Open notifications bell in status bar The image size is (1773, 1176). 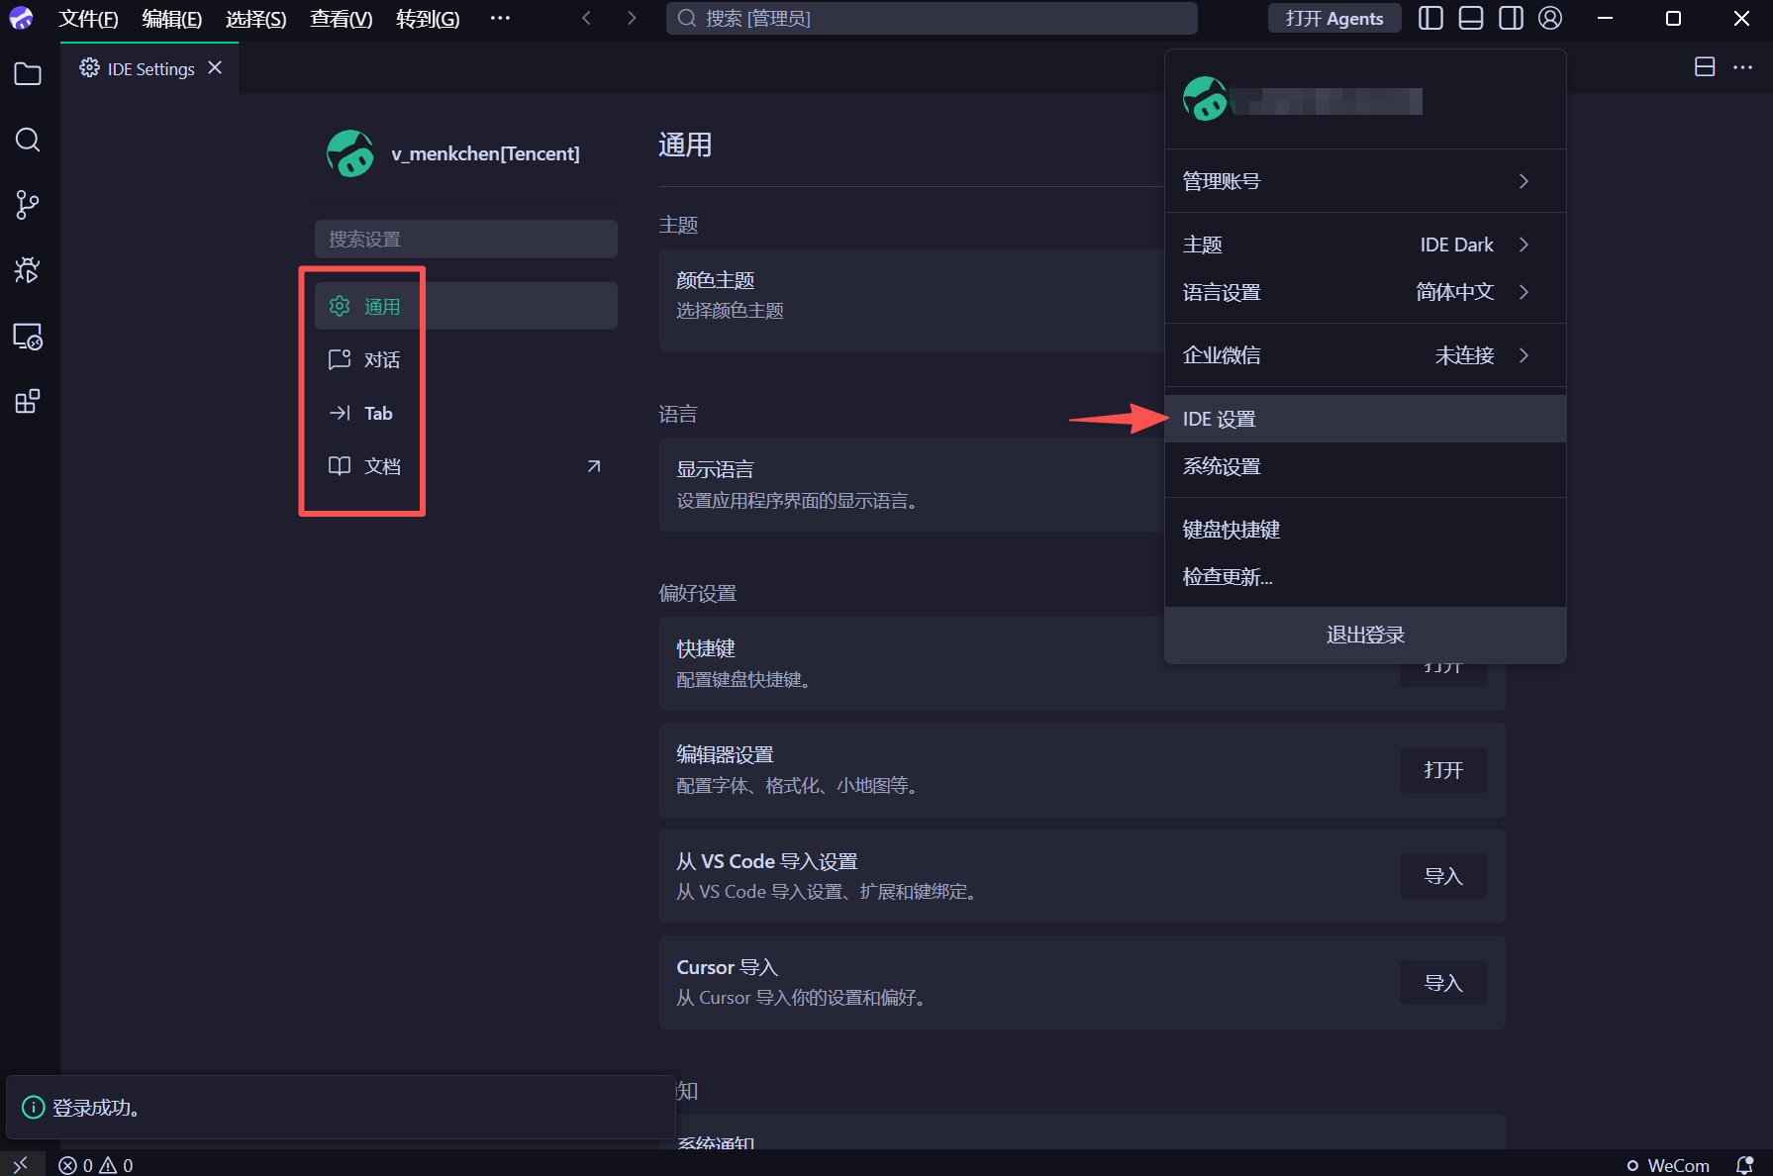(x=1744, y=1165)
